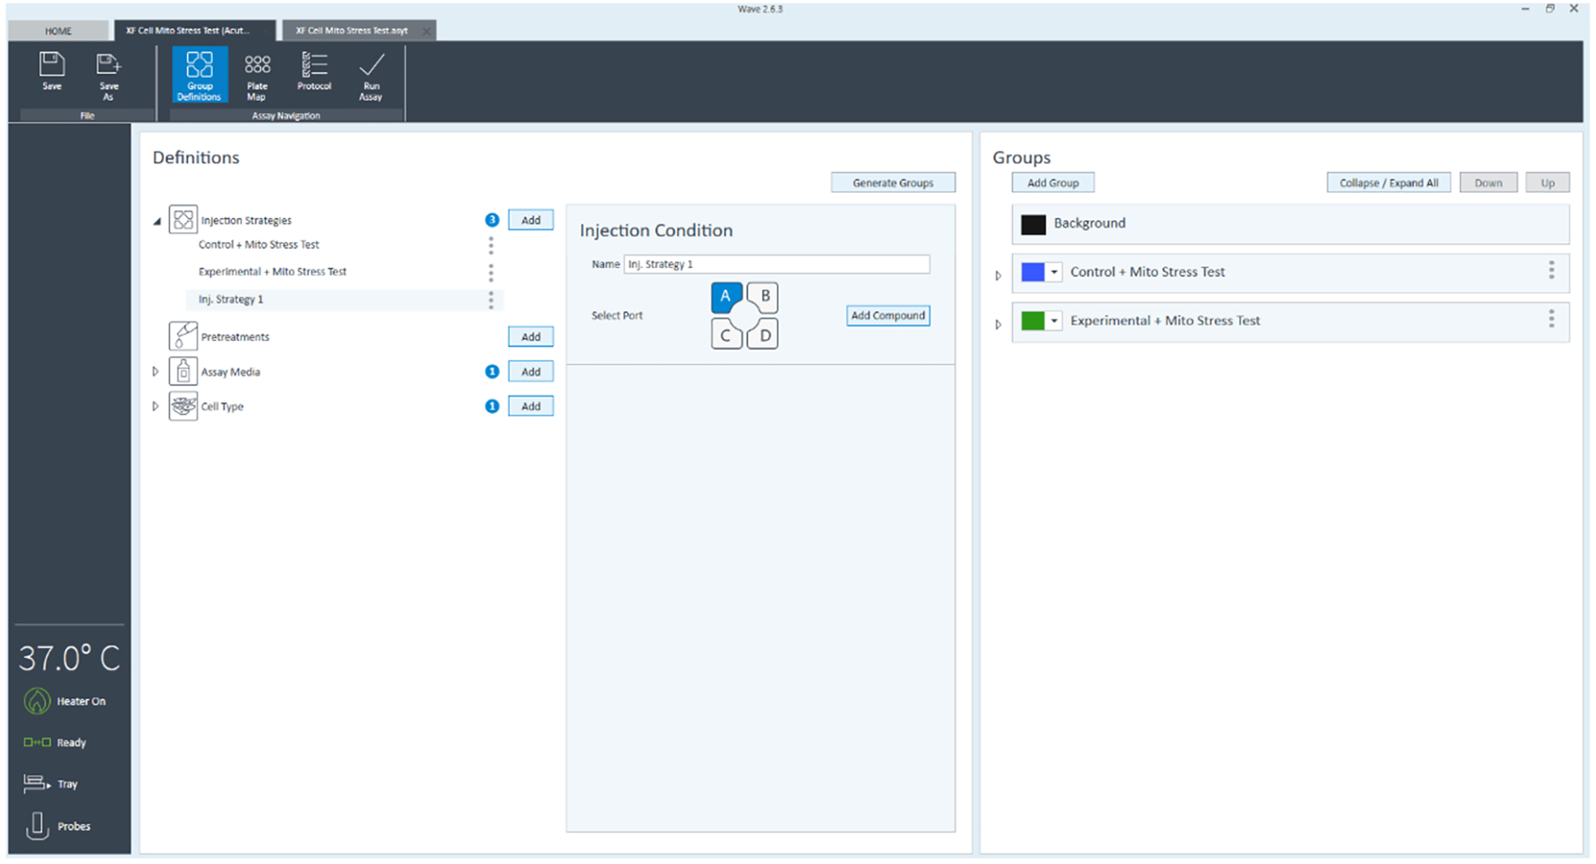Click the blue Control group color swatch
The width and height of the screenshot is (1596, 864).
pos(1032,272)
